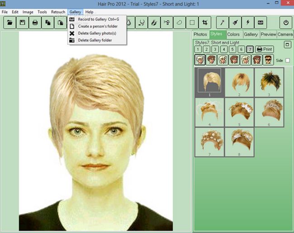Image resolution: width=294 pixels, height=233 pixels.
Task: Click the power exit icon
Action: pyautogui.click(x=286, y=23)
